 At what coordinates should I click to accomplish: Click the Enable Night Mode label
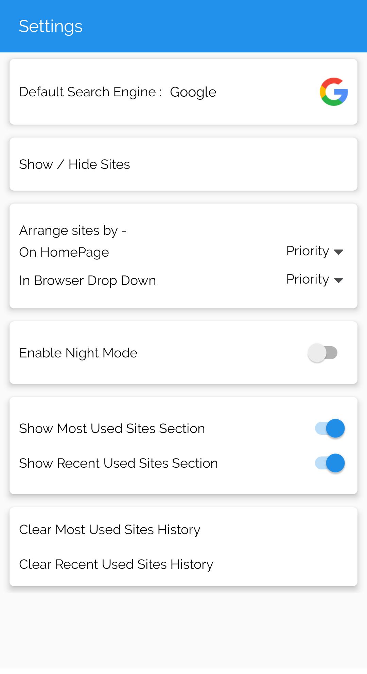78,353
